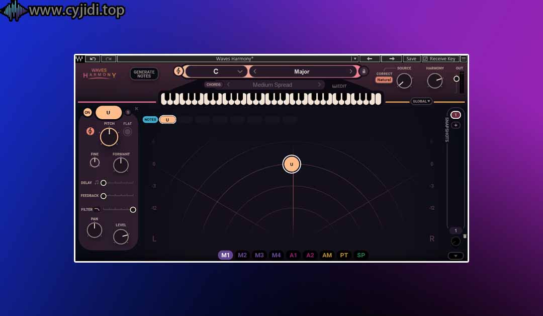Switch to the PT tab
Screen dimensions: 543x316
344,255
